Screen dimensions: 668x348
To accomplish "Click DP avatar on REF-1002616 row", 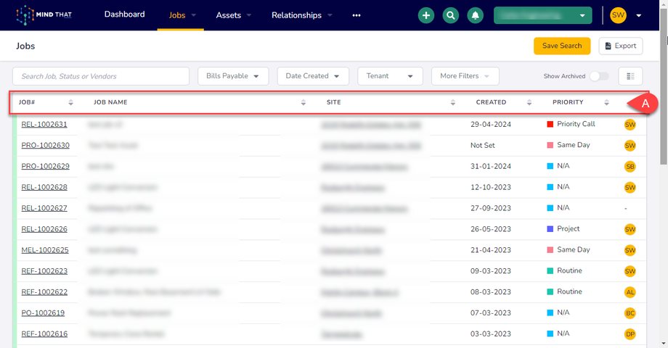I will 630,334.
